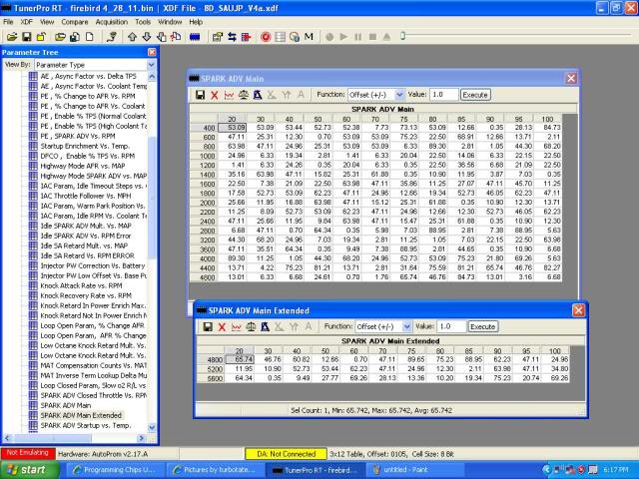Open the View By Parameter Type dropdown
The width and height of the screenshot is (639, 479).
(x=151, y=65)
